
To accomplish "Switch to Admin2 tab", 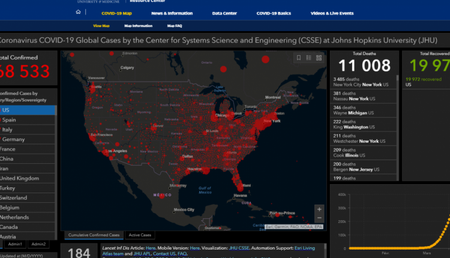I will click(38, 244).
